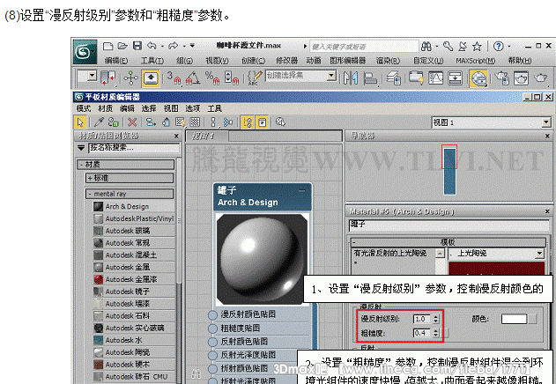This screenshot has width=556, height=384.
Task: Render production with teapot icon
Action: click(x=541, y=78)
